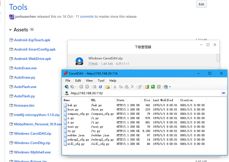
Task: Click the blue Go arrow in address bar
Action: point(223,93)
